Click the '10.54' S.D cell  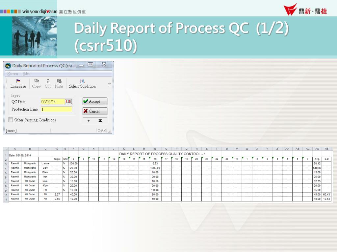[326, 199]
